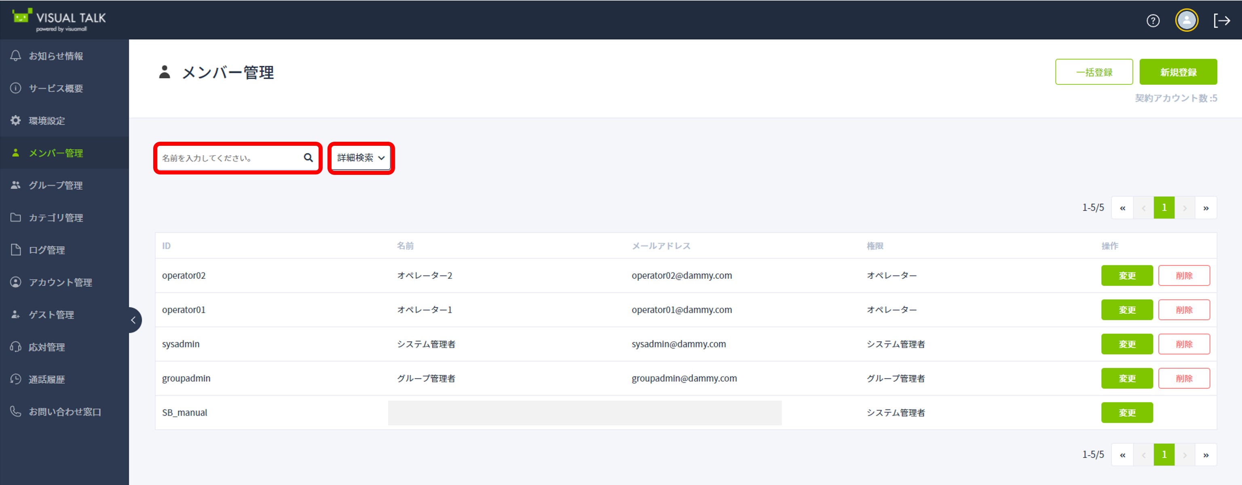
Task: Click 削除 for sysadmin
Action: click(x=1184, y=344)
